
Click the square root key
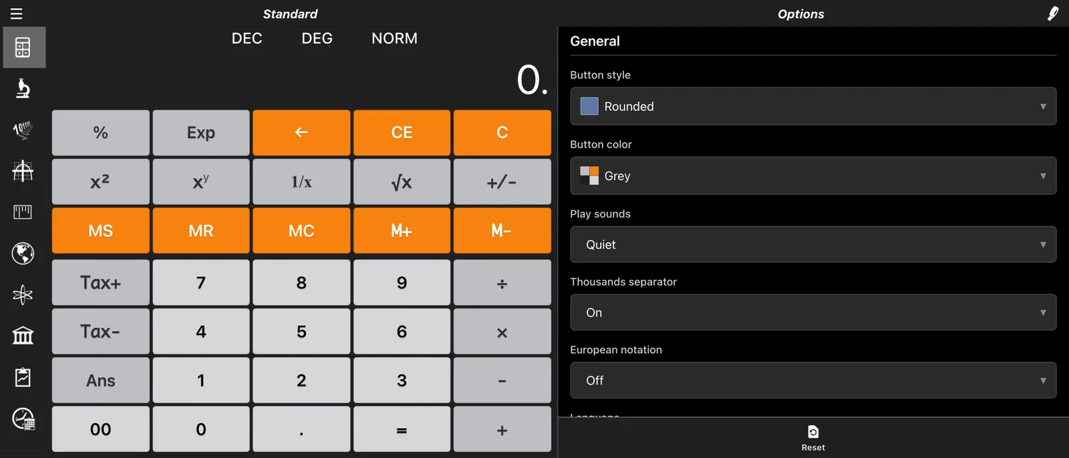(402, 182)
